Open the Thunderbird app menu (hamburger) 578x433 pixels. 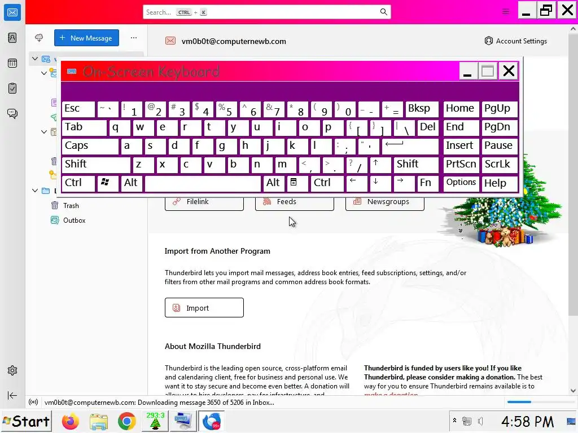tap(506, 12)
